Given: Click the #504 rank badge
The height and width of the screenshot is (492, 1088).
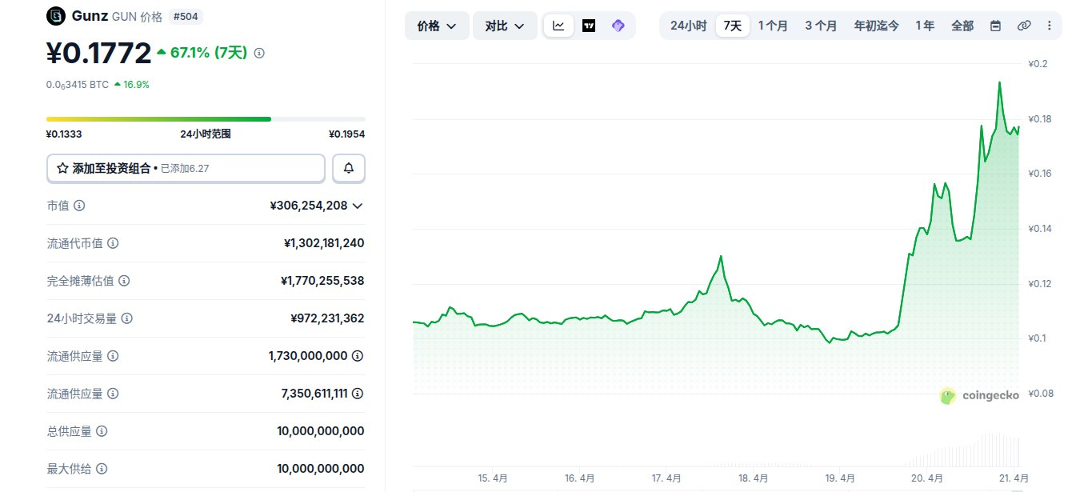Looking at the screenshot, I should (x=185, y=16).
